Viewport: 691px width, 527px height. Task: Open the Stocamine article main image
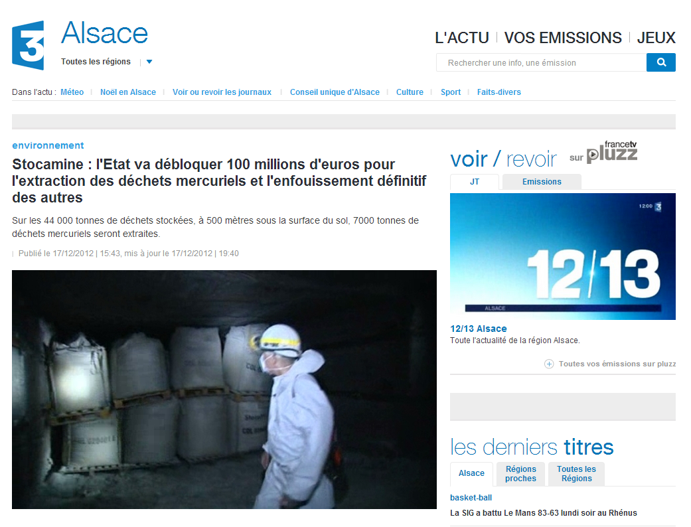point(224,389)
